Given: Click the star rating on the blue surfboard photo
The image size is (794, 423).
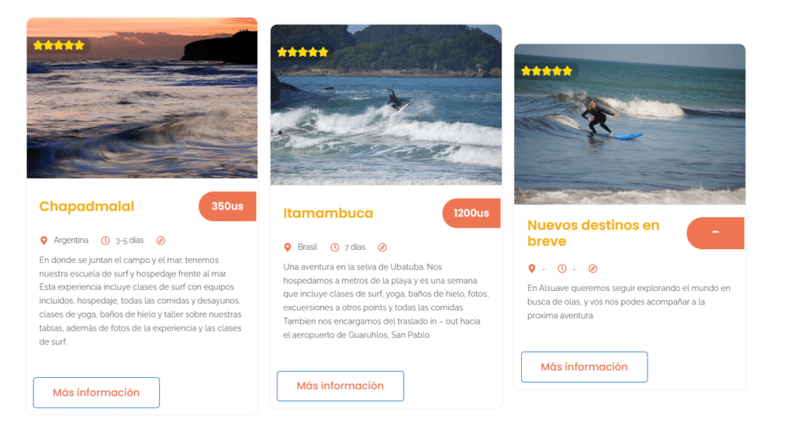Looking at the screenshot, I should pyautogui.click(x=547, y=71).
